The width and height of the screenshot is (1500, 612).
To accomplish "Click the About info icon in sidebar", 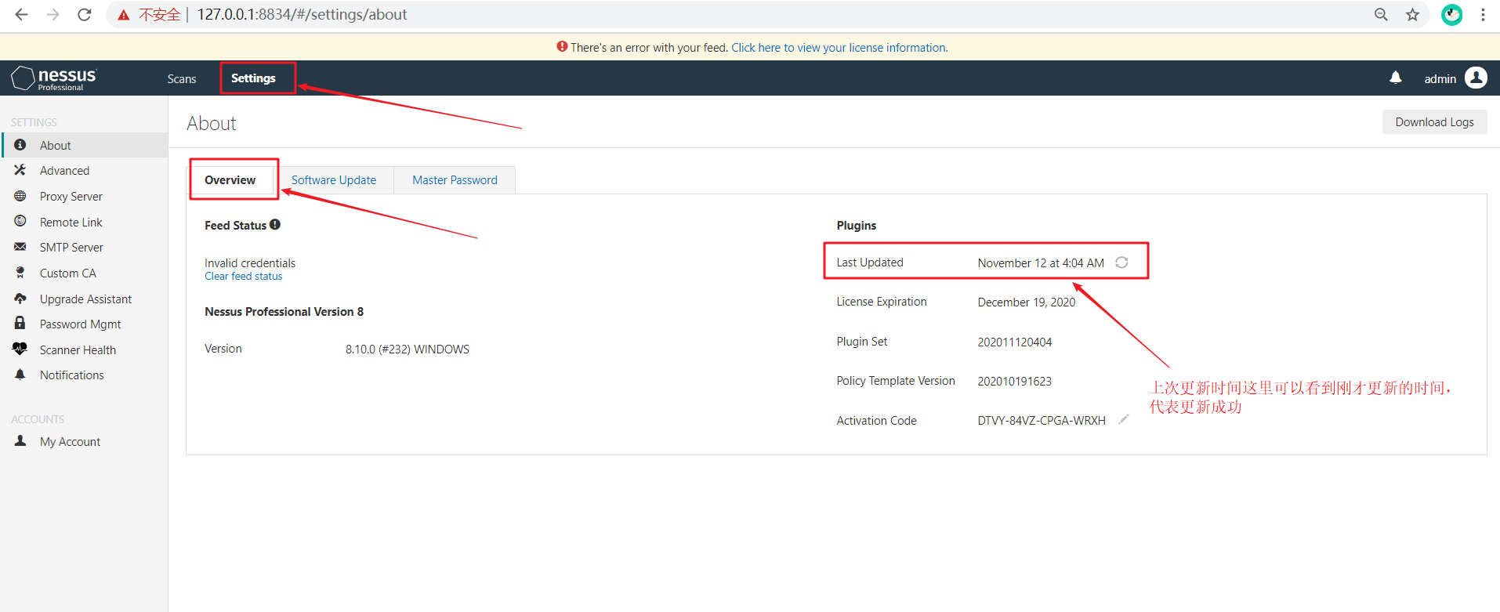I will (20, 145).
